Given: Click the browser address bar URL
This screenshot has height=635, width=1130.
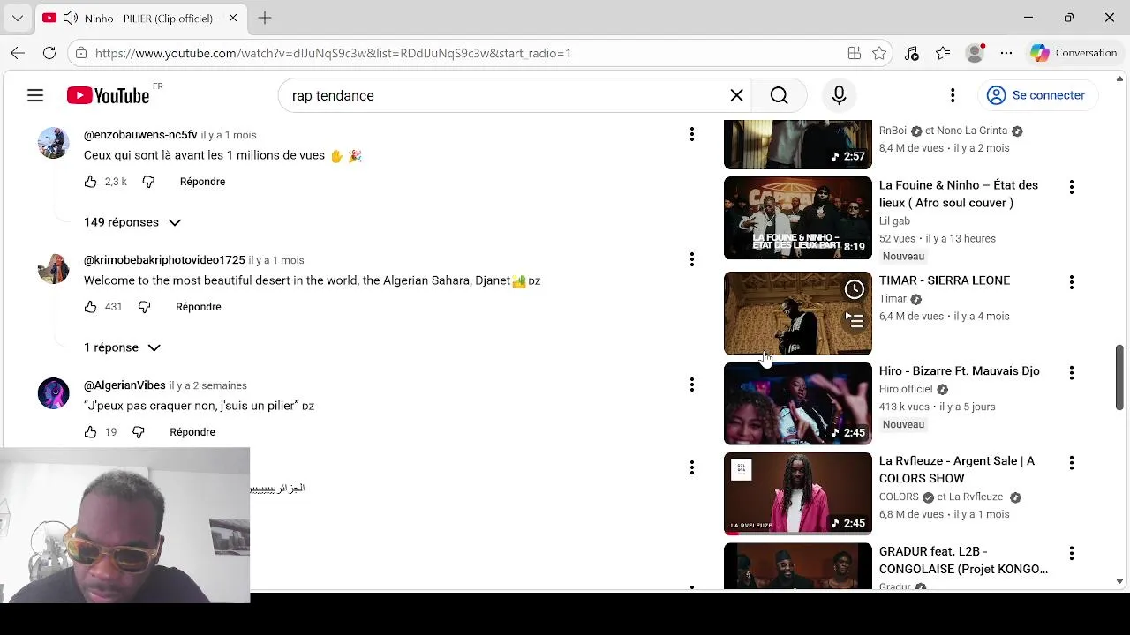Looking at the screenshot, I should pyautogui.click(x=333, y=53).
